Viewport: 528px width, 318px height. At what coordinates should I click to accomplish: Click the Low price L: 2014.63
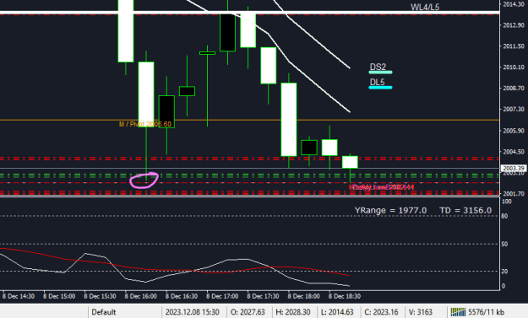point(337,312)
